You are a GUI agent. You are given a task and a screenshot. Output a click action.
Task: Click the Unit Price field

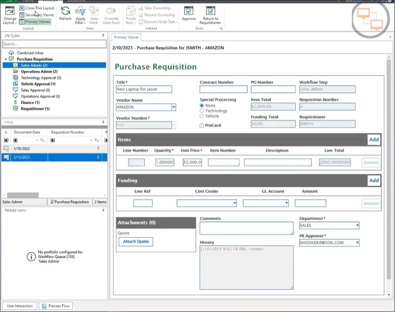click(192, 162)
